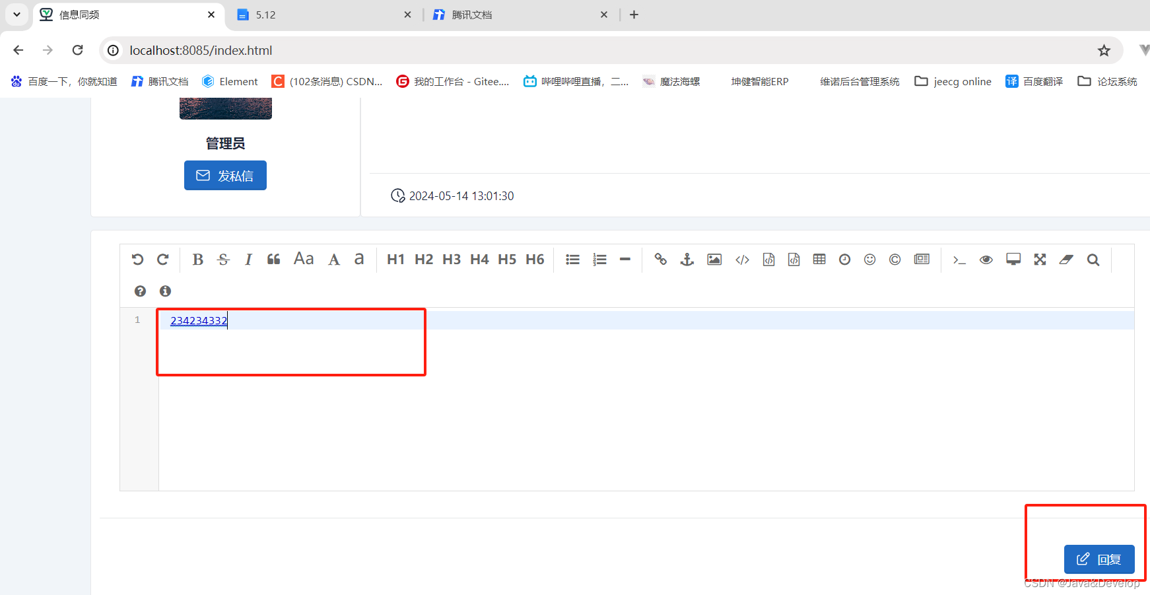Reload the current page
1150x595 pixels.
click(77, 50)
